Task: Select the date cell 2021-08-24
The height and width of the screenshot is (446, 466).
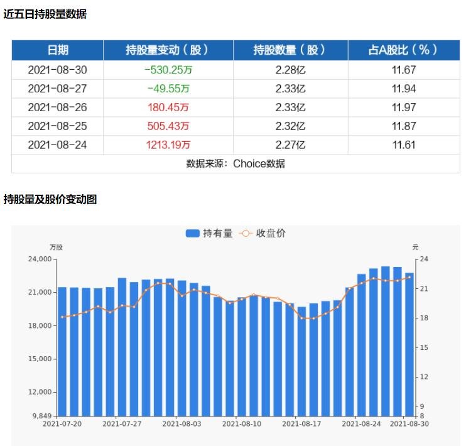Action: [x=57, y=145]
